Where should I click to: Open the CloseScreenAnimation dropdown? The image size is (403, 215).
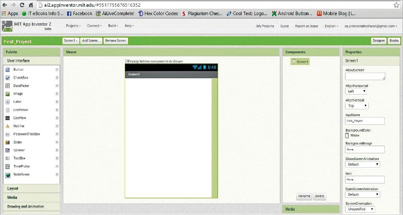[x=363, y=164]
